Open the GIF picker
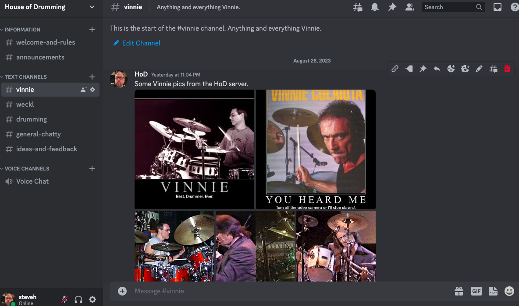Image resolution: width=519 pixels, height=306 pixels. (476, 291)
